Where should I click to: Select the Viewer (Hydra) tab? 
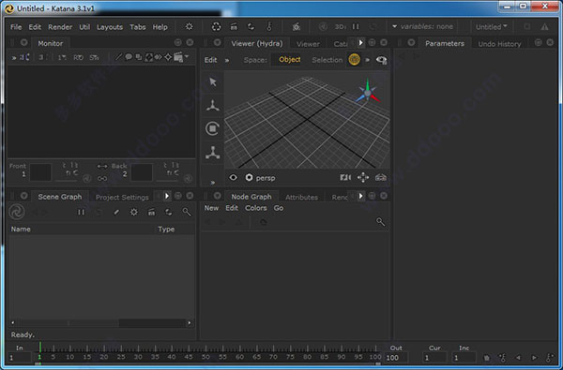[257, 43]
